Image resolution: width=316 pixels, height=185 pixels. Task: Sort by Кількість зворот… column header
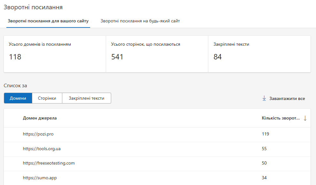pyautogui.click(x=281, y=118)
